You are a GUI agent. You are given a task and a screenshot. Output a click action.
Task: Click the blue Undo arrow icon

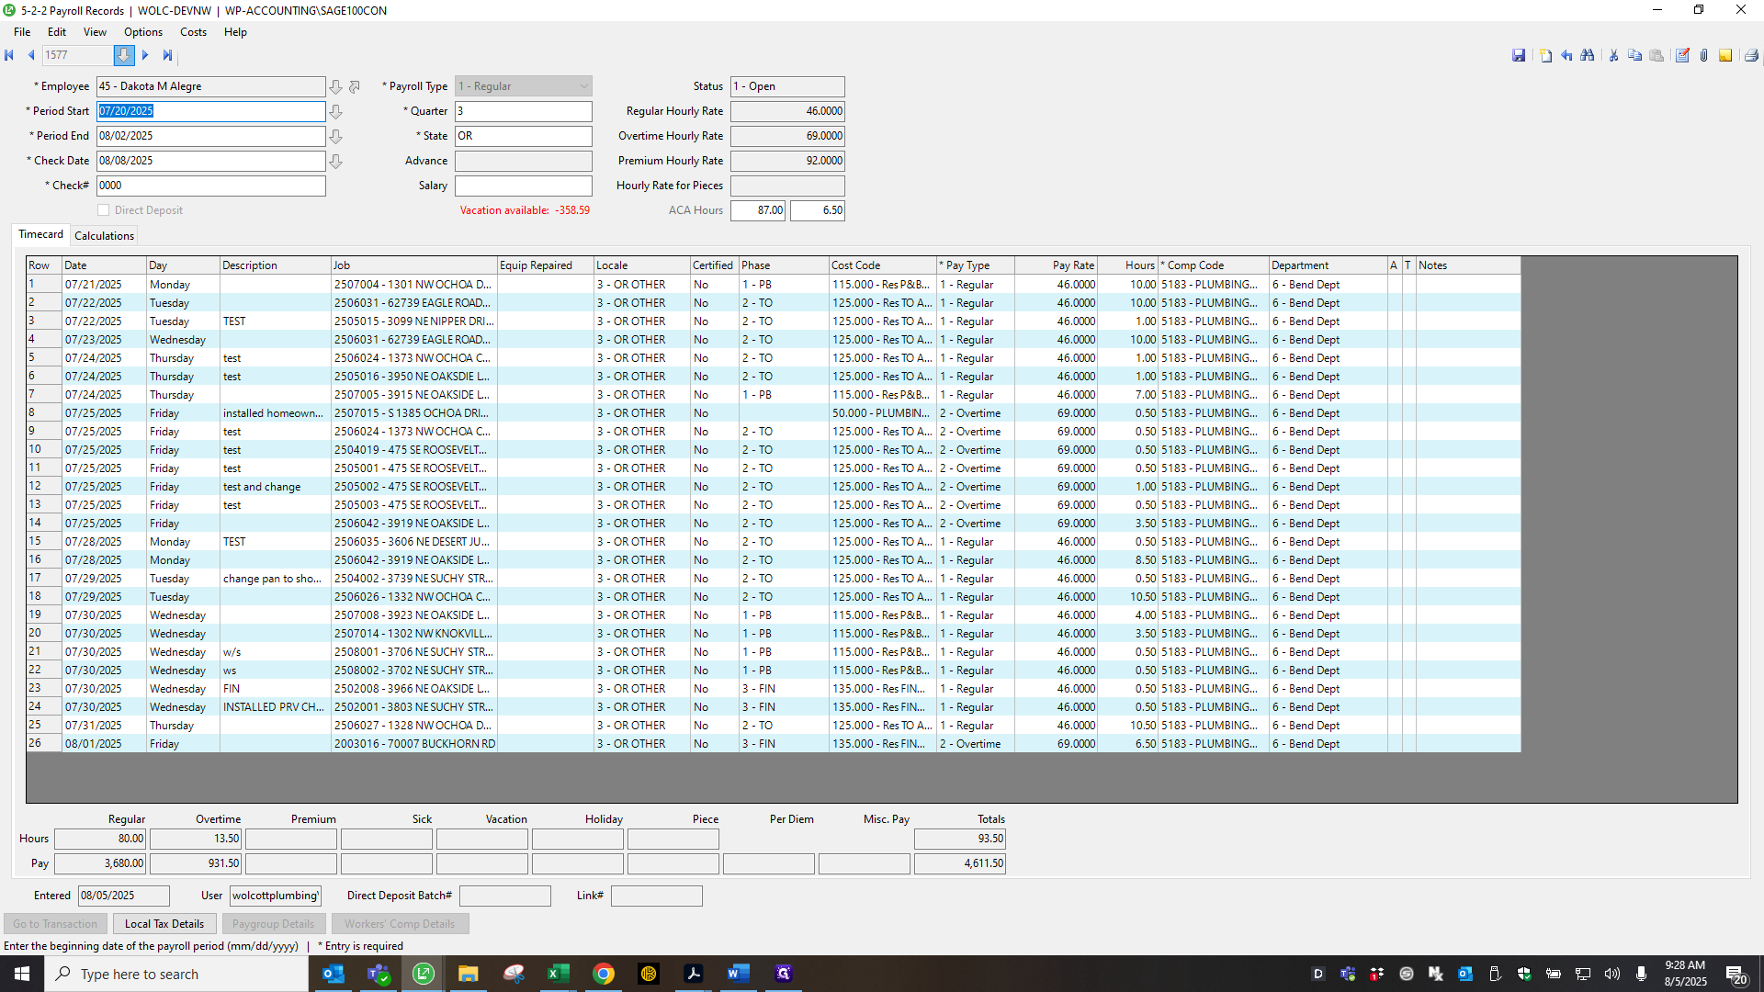point(1566,56)
